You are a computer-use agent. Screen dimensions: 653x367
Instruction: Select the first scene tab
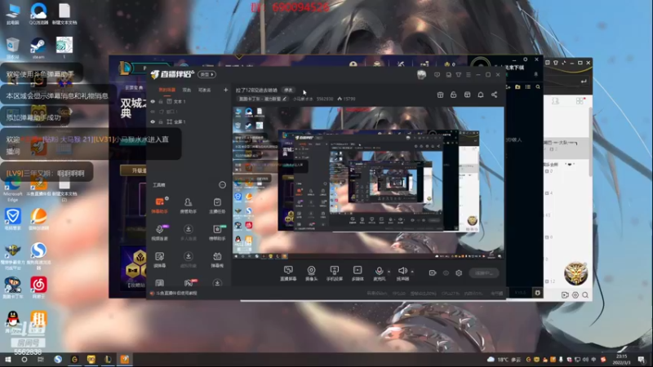click(x=167, y=90)
